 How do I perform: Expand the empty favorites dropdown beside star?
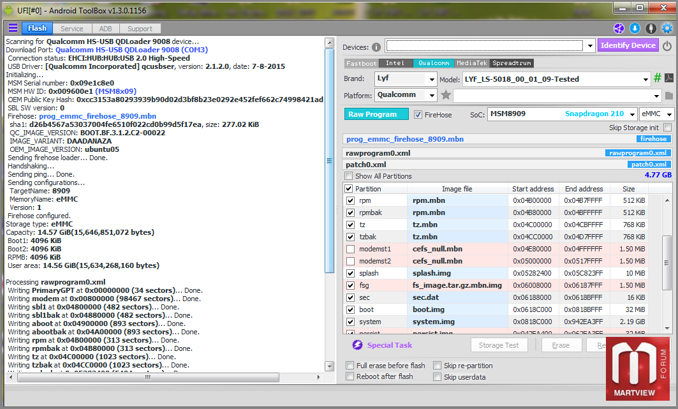[x=656, y=96]
